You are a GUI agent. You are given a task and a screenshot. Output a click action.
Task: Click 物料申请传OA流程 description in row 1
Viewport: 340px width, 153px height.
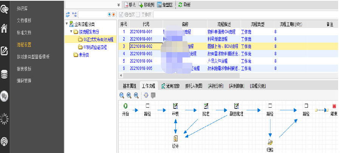[222, 32]
